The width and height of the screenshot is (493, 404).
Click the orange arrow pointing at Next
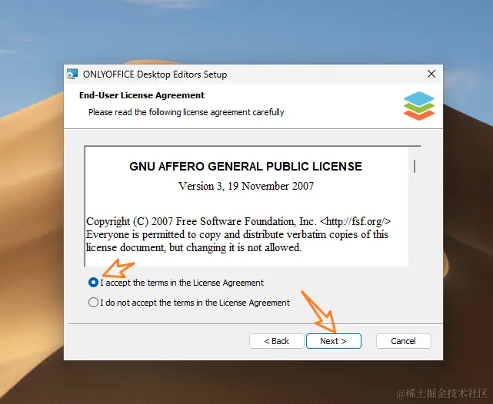click(319, 312)
